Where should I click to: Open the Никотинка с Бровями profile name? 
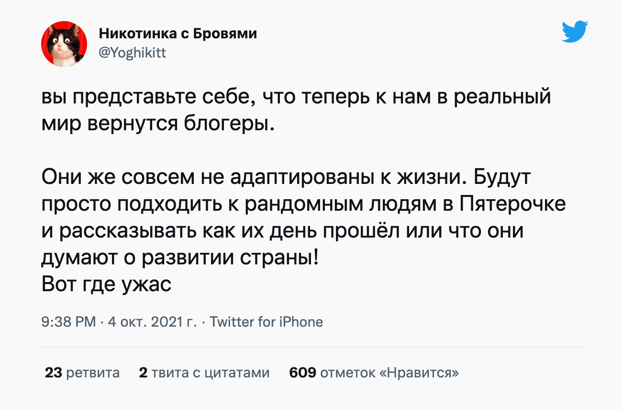(x=178, y=34)
